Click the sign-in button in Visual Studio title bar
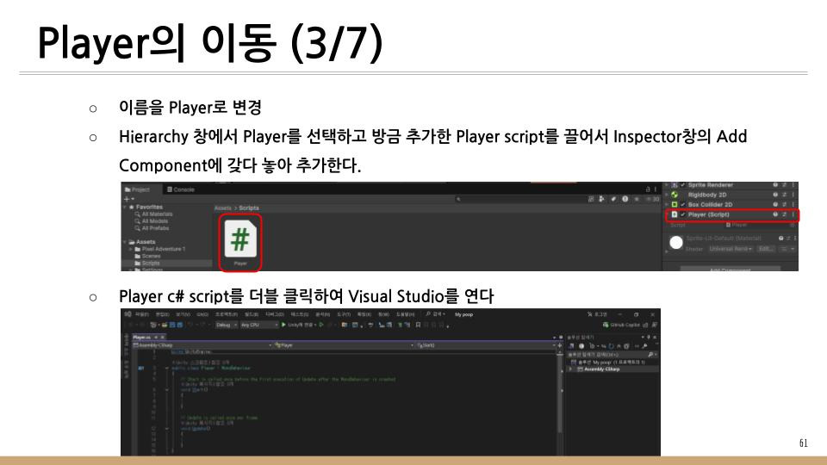Viewport: 827px width, 465px height. pyautogui.click(x=598, y=314)
